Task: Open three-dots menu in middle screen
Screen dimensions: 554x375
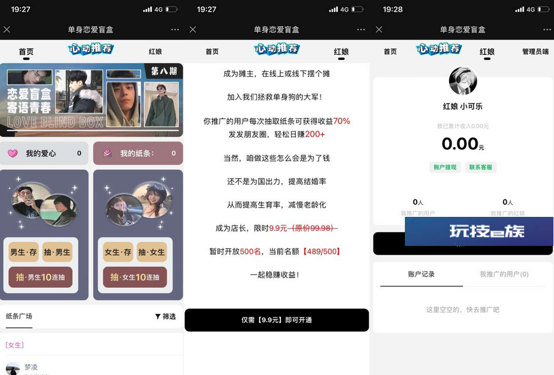Action: click(x=361, y=30)
